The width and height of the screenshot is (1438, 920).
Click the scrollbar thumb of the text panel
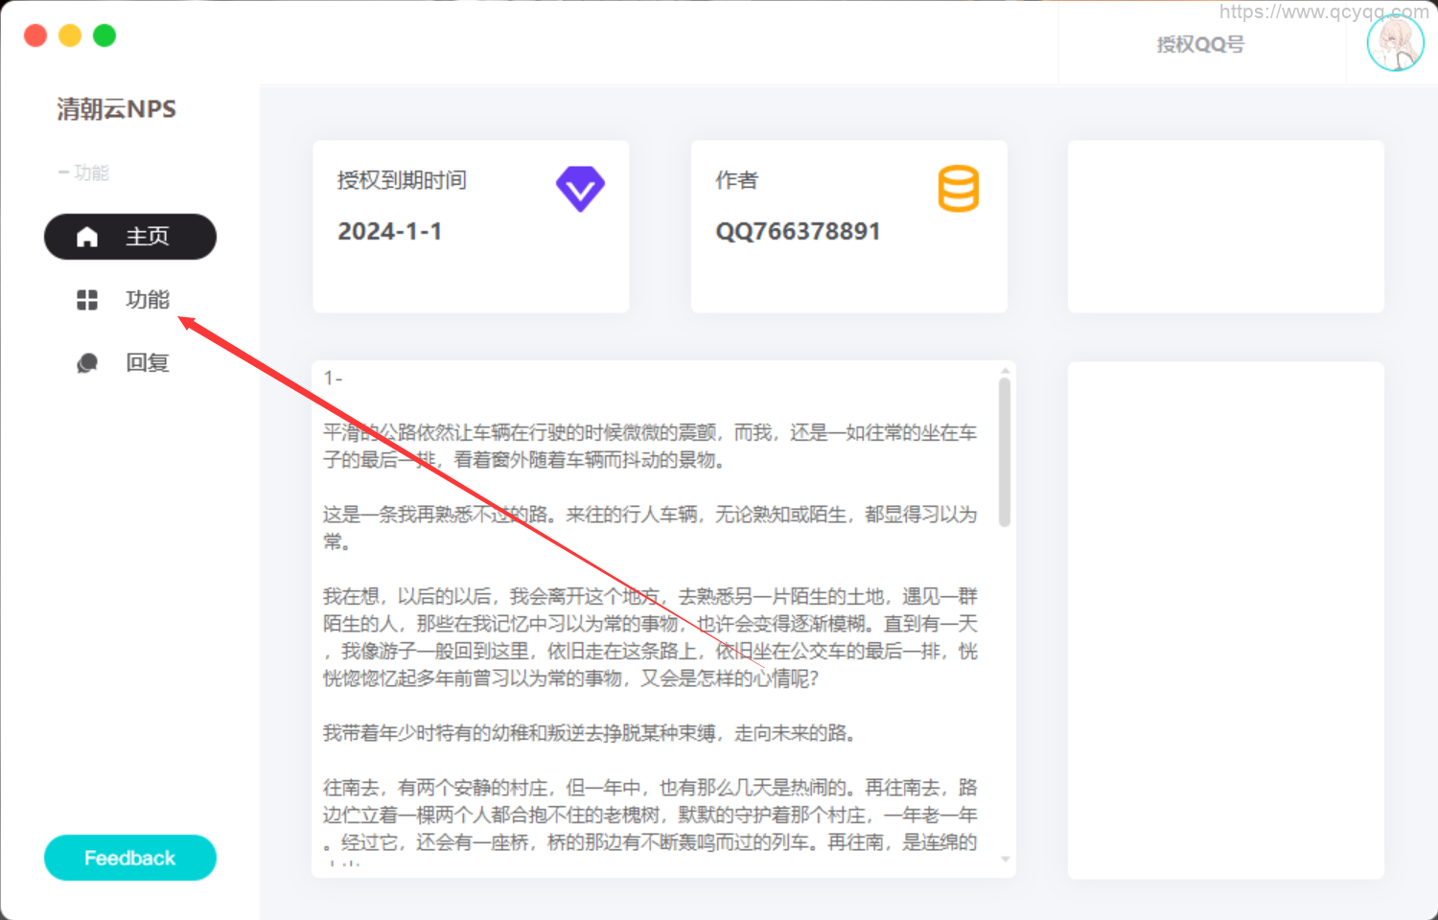click(x=1005, y=450)
